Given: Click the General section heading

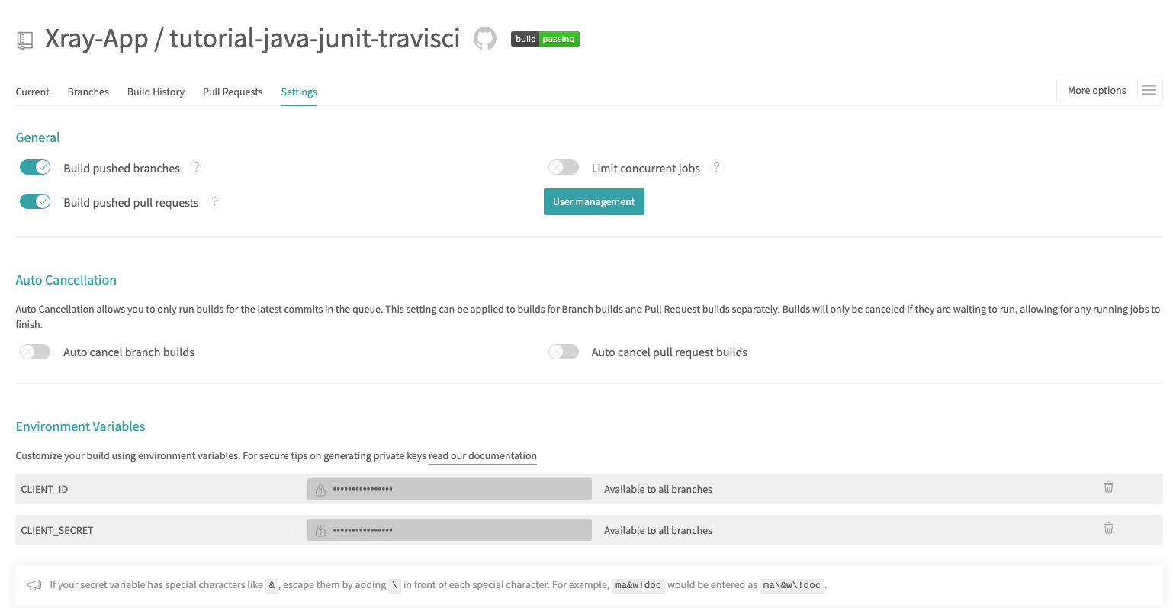Looking at the screenshot, I should 37,137.
